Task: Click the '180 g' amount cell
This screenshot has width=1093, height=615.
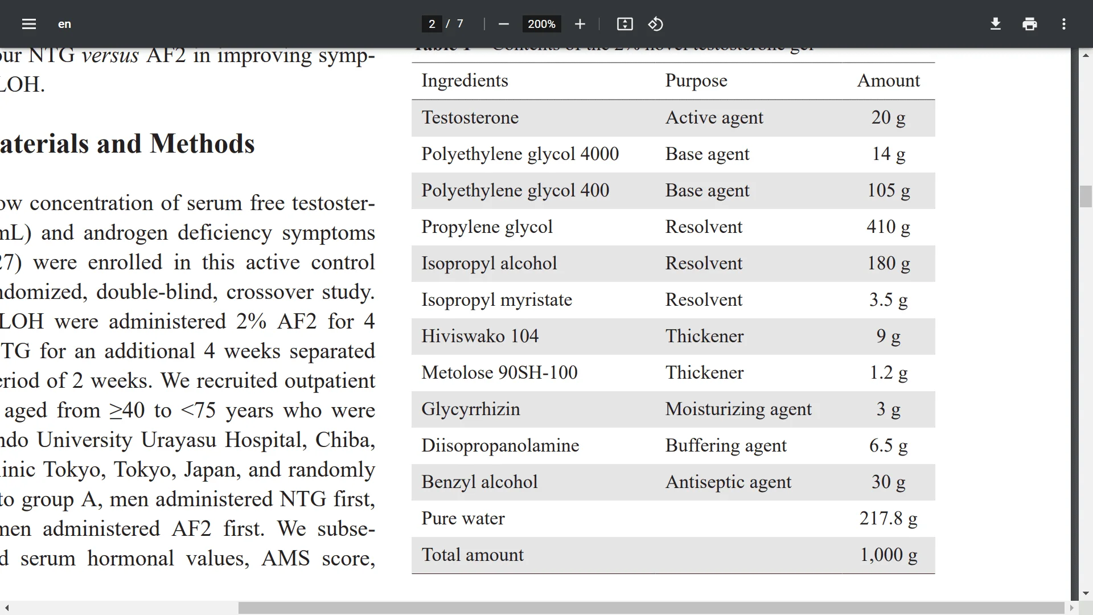Action: pos(888,264)
